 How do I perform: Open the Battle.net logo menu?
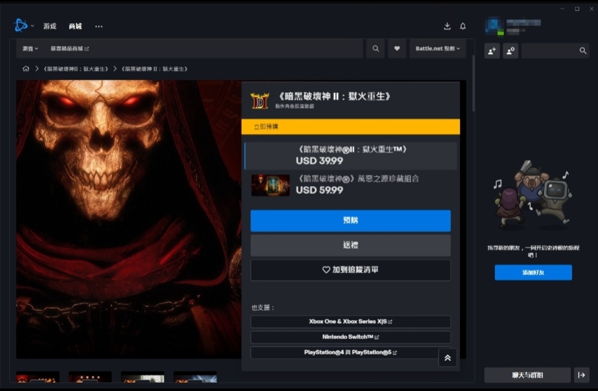[x=23, y=26]
